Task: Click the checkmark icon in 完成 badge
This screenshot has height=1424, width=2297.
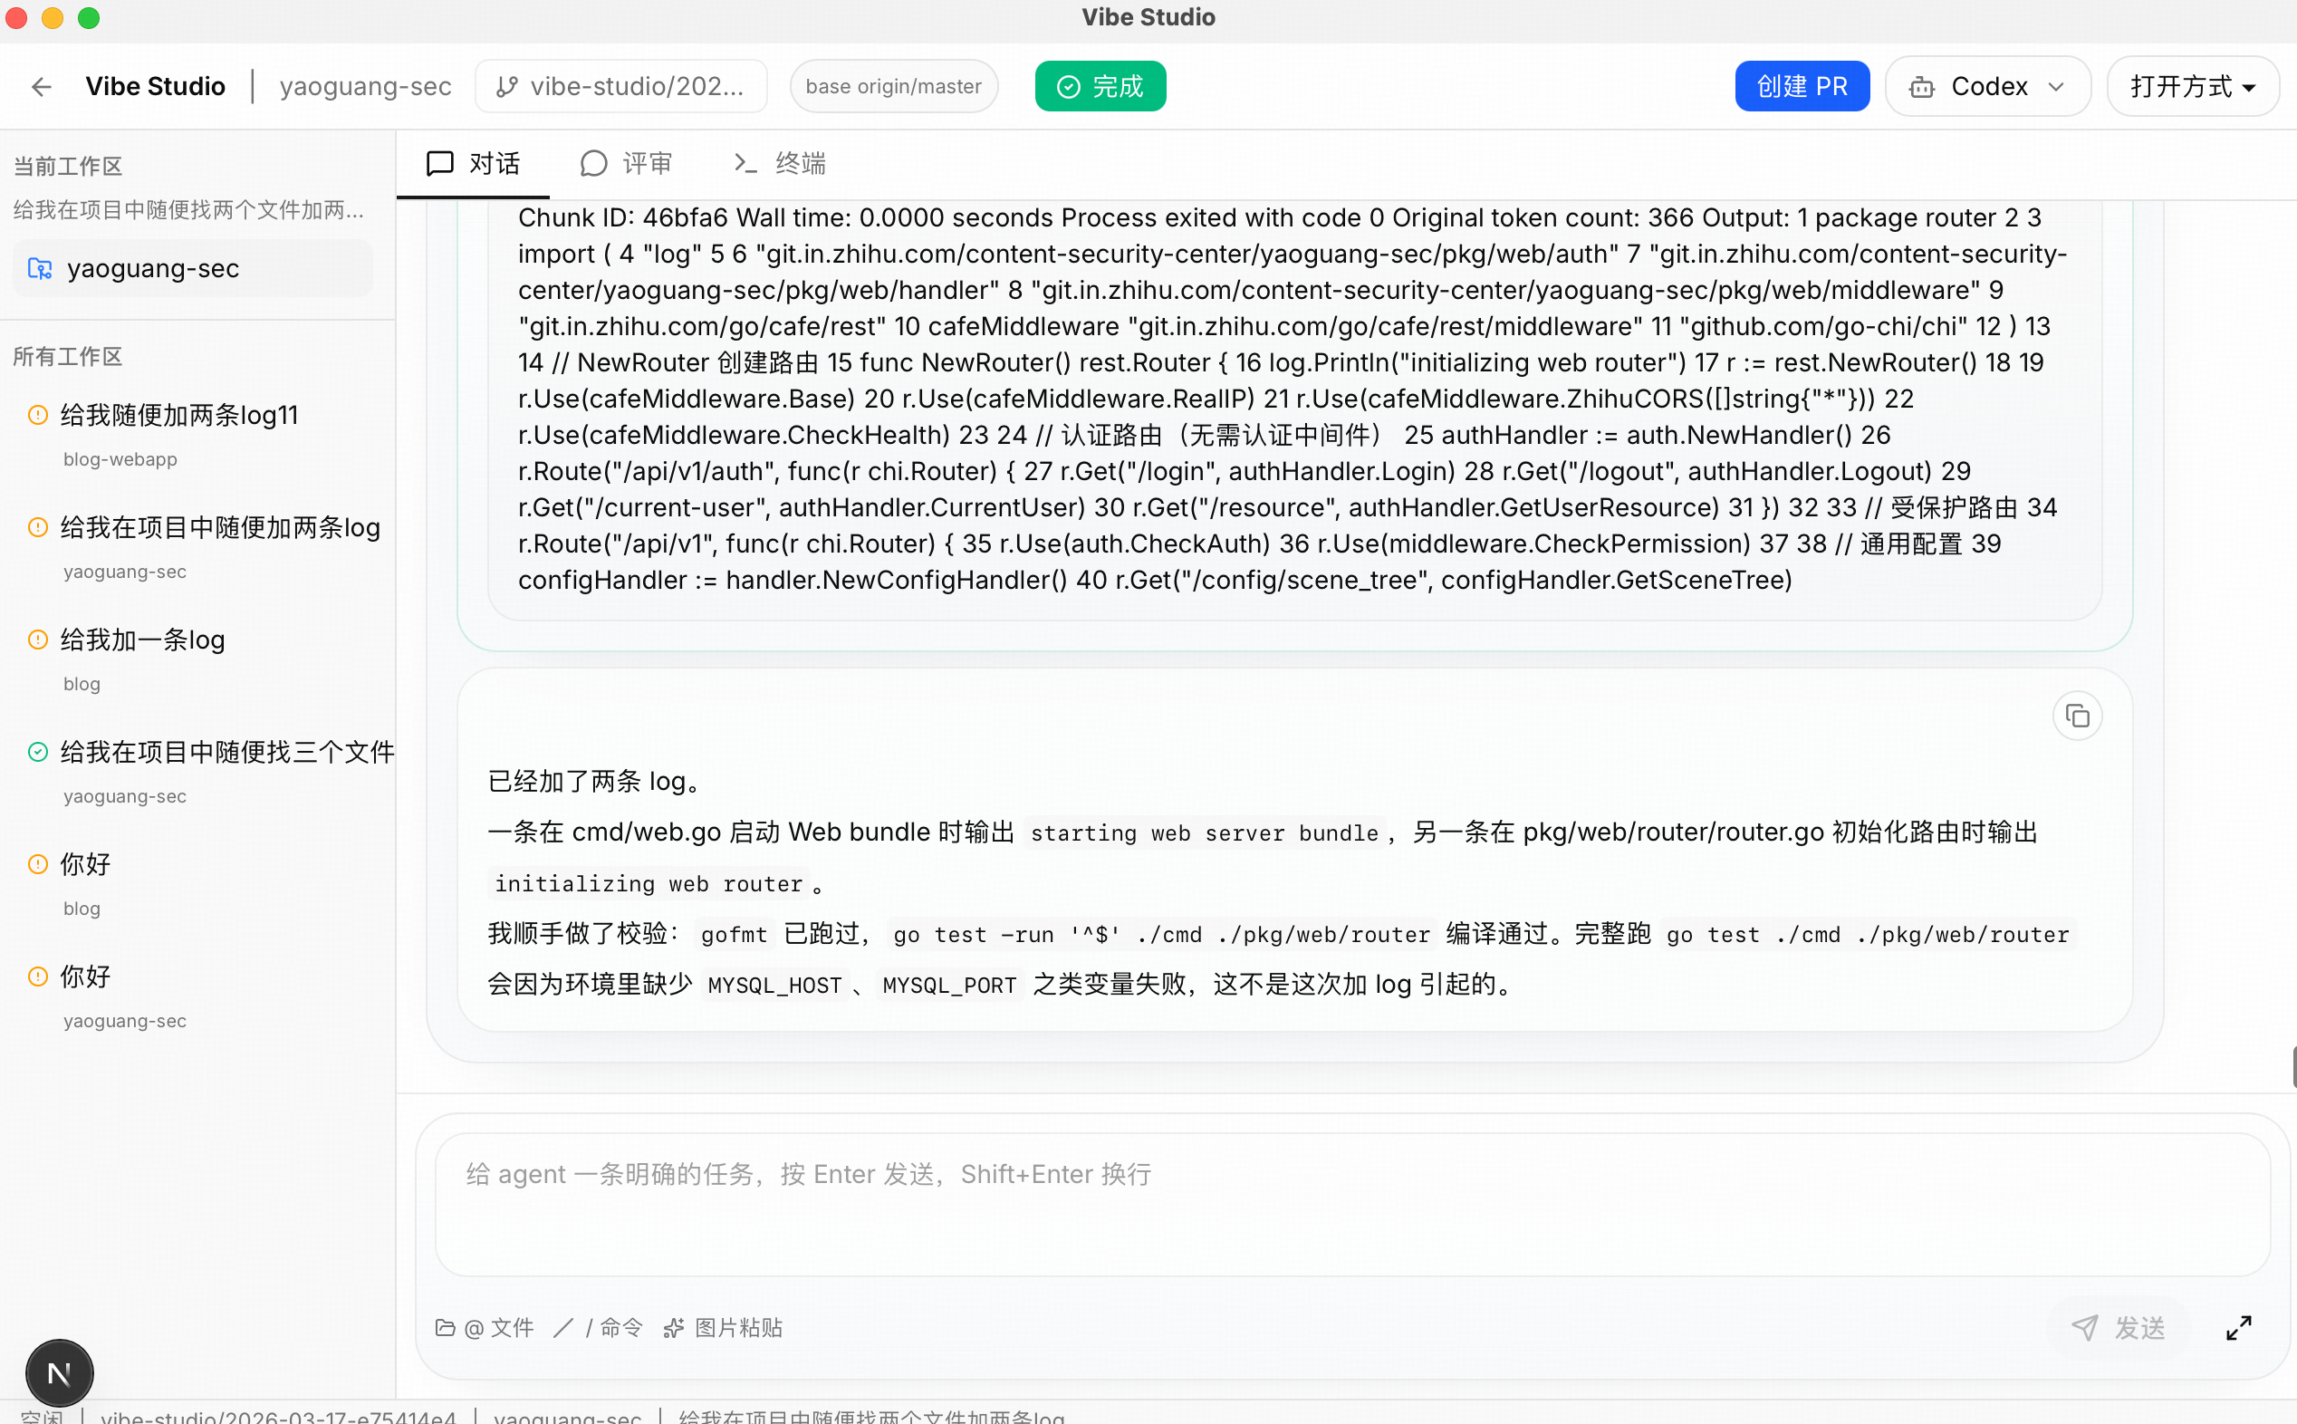Action: (x=1069, y=87)
